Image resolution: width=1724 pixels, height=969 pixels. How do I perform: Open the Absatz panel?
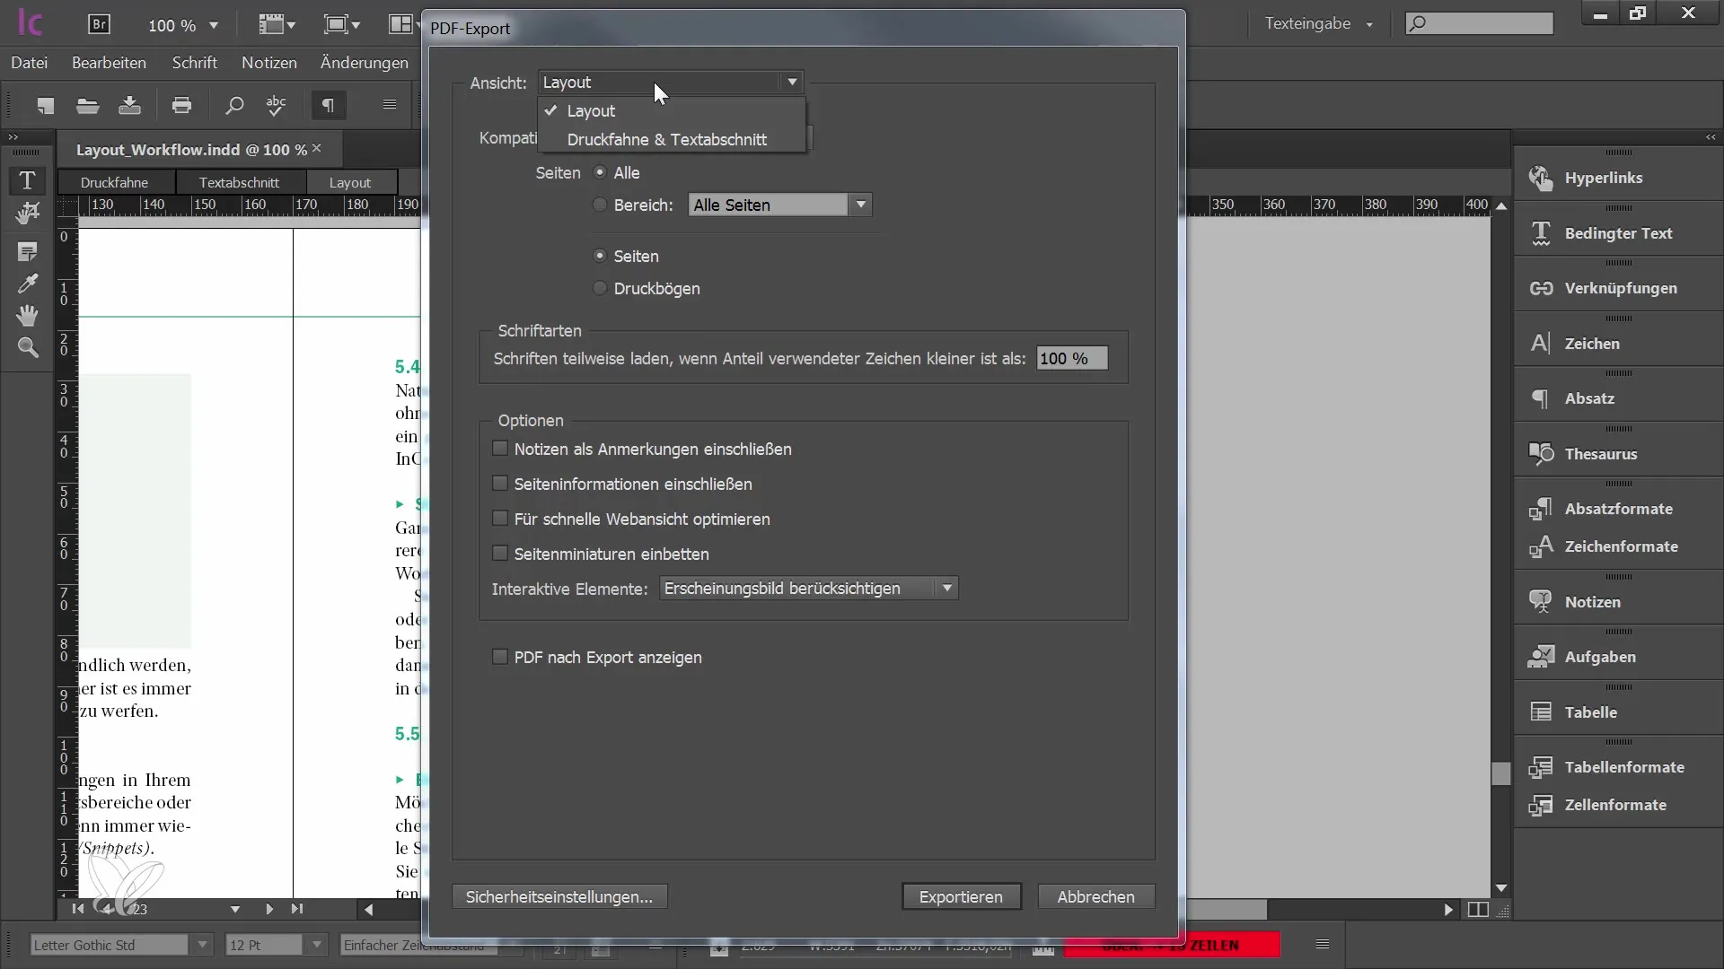click(x=1587, y=397)
